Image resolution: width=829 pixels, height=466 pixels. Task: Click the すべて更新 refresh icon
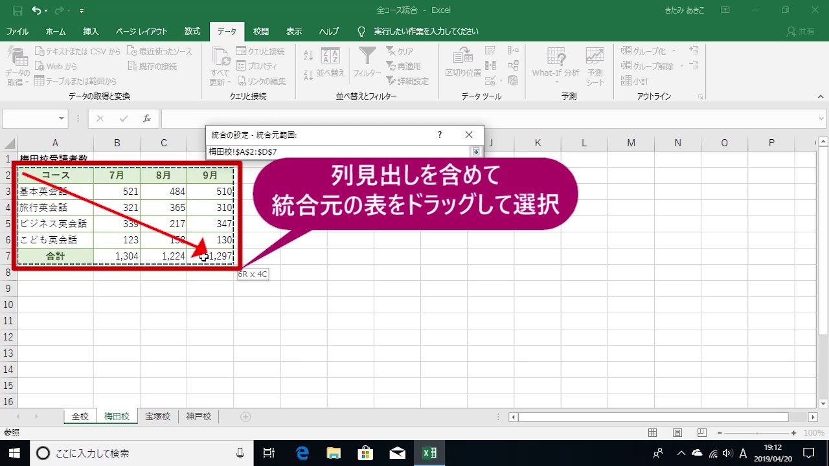220,57
